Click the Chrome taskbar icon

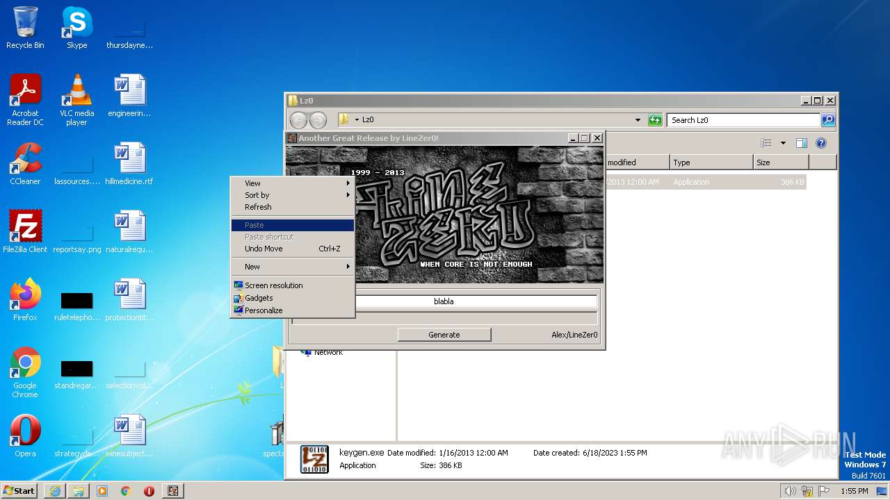click(126, 491)
